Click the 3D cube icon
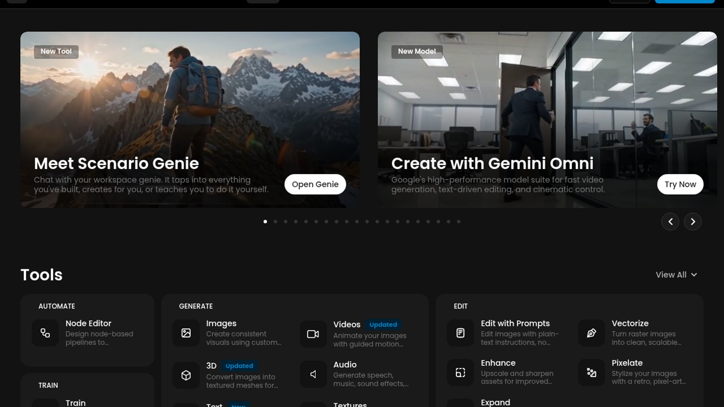Screen dimensions: 724x407 click(186, 375)
